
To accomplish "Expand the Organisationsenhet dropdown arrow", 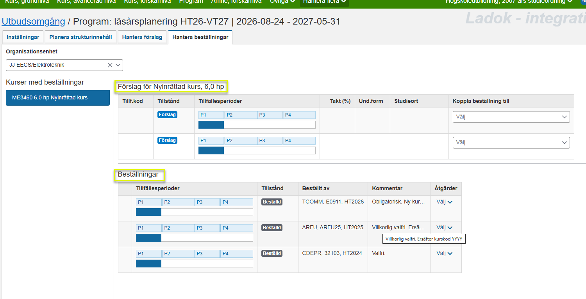I will coord(118,65).
